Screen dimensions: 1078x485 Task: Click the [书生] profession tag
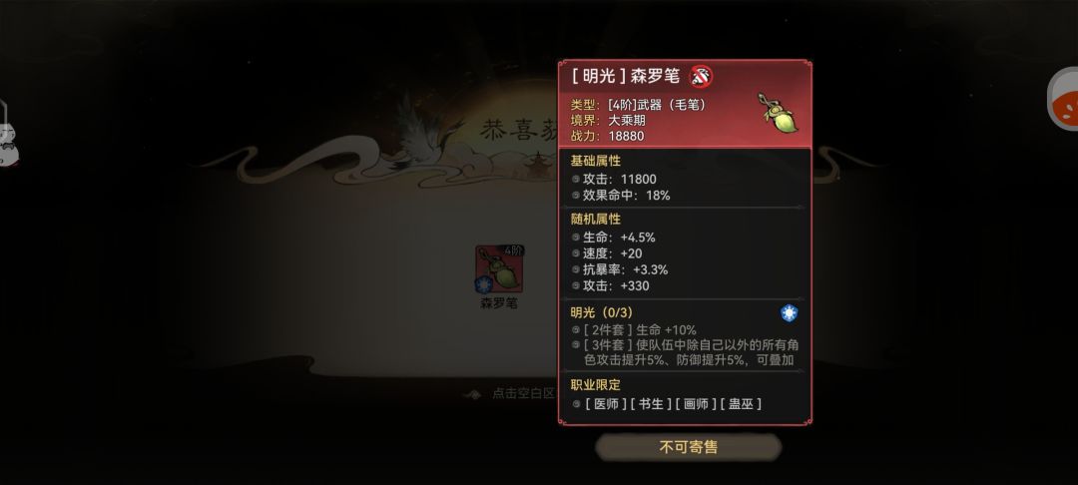(651, 404)
